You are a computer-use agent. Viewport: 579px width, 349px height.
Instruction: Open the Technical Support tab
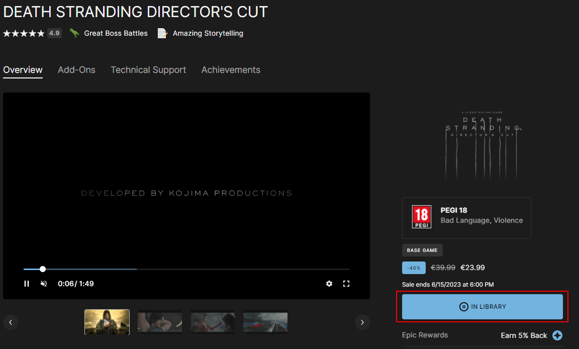coord(148,70)
